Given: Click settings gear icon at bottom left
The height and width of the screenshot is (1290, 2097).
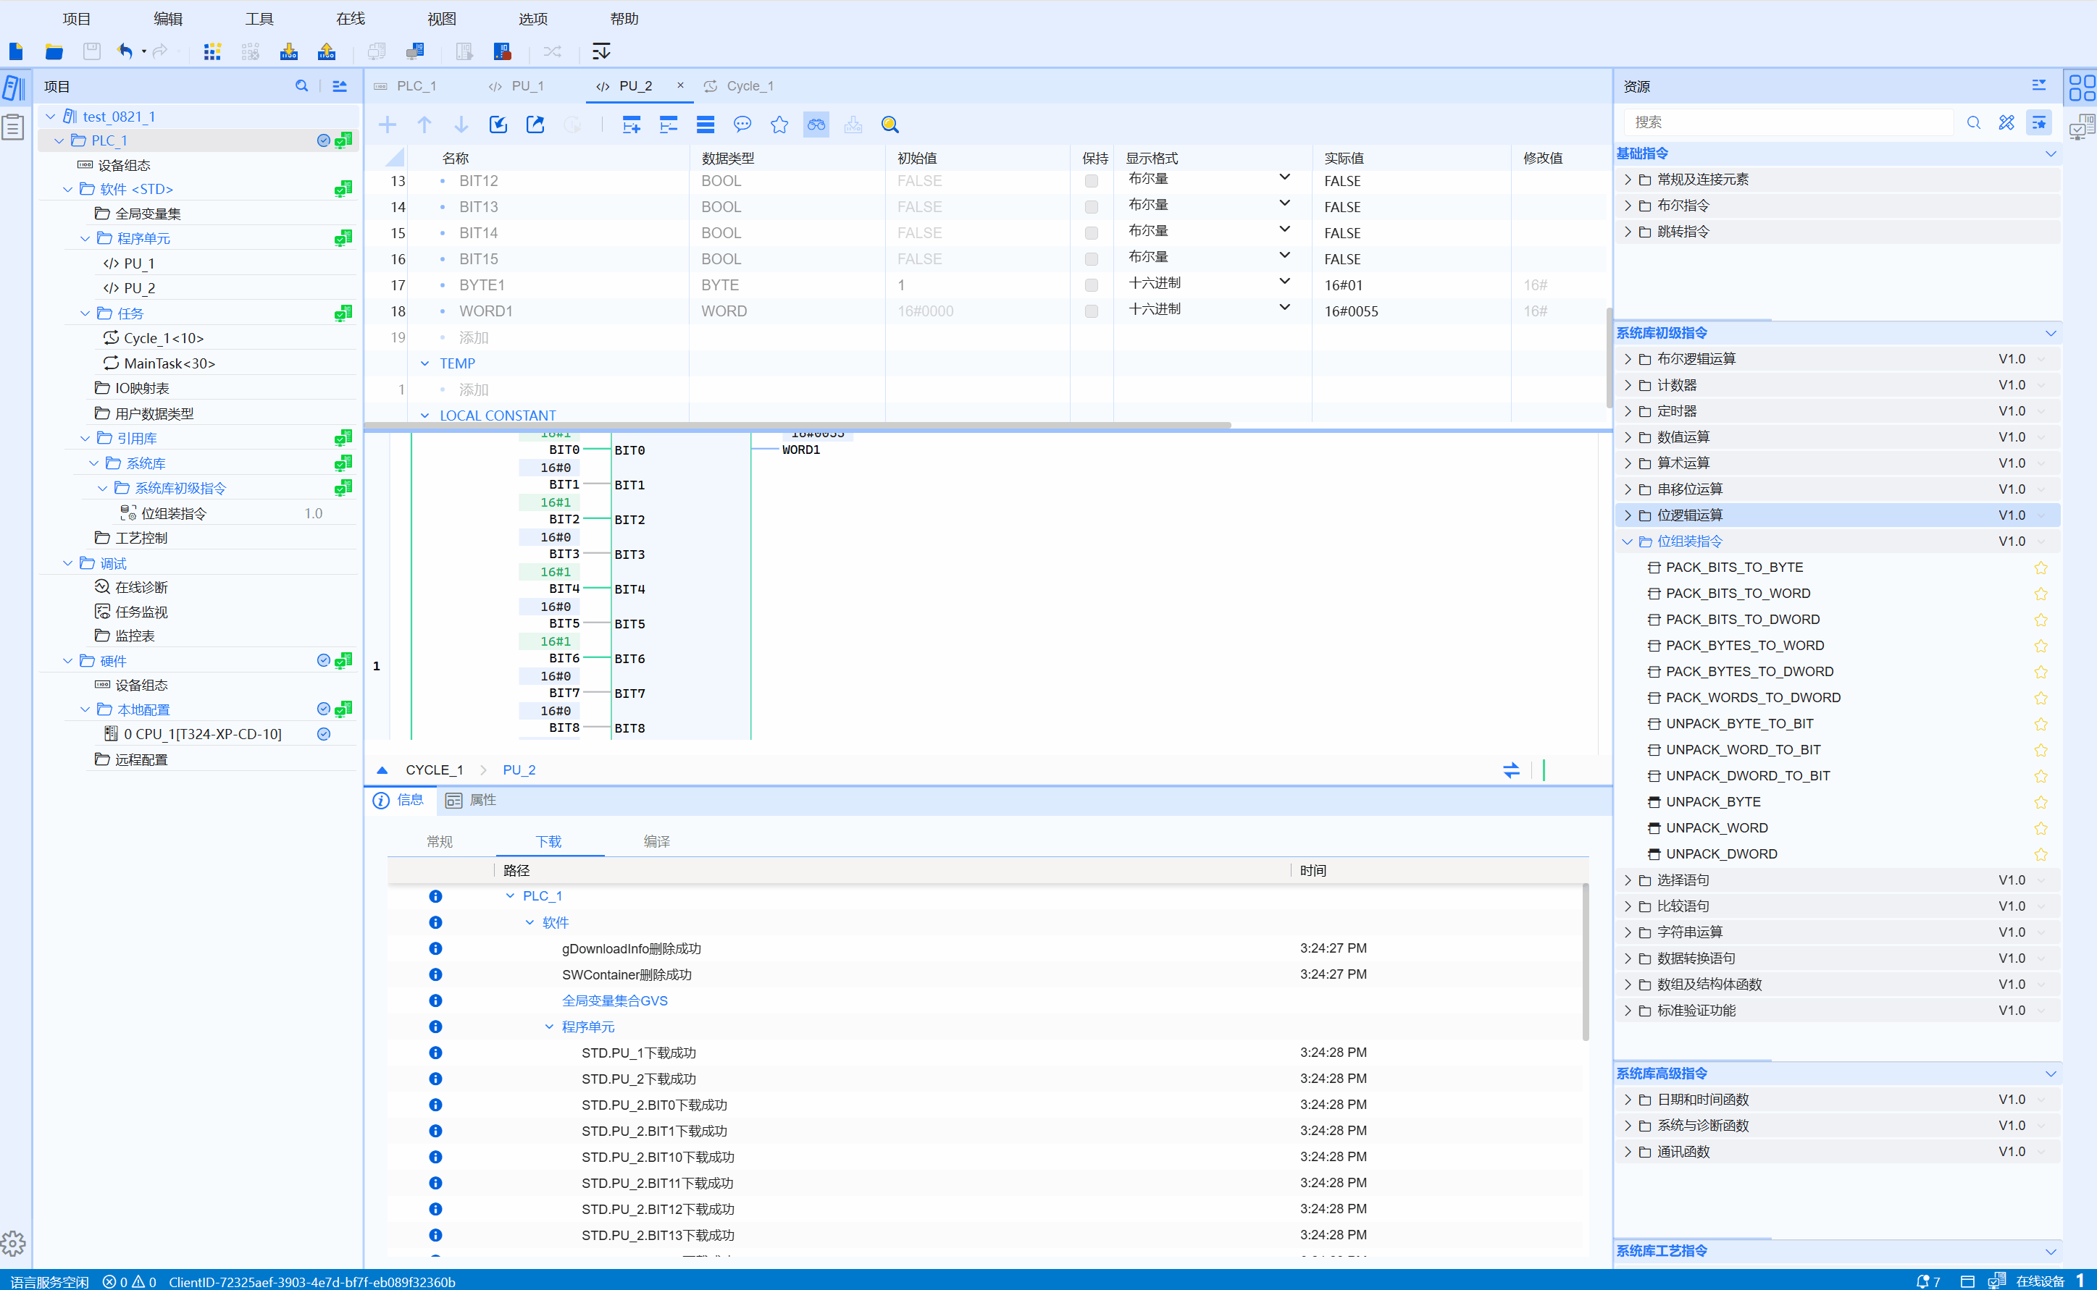Looking at the screenshot, I should pyautogui.click(x=13, y=1243).
